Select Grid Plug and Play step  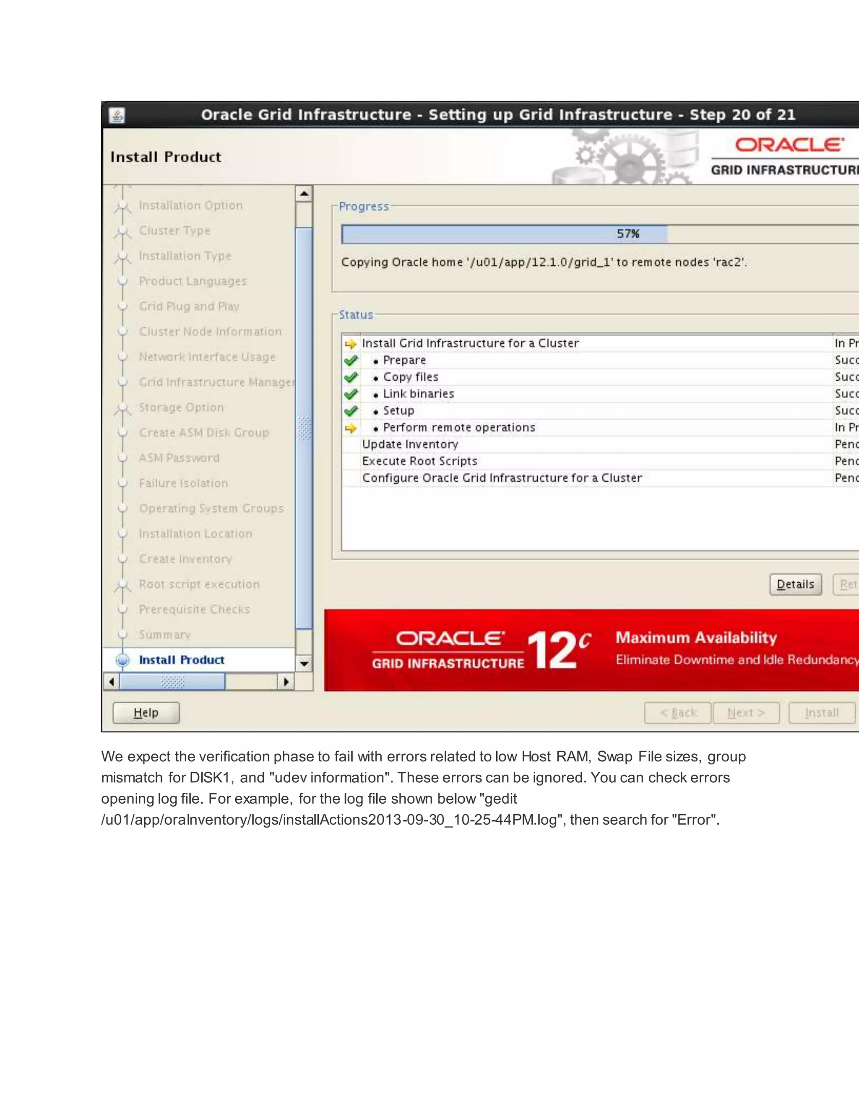point(189,306)
